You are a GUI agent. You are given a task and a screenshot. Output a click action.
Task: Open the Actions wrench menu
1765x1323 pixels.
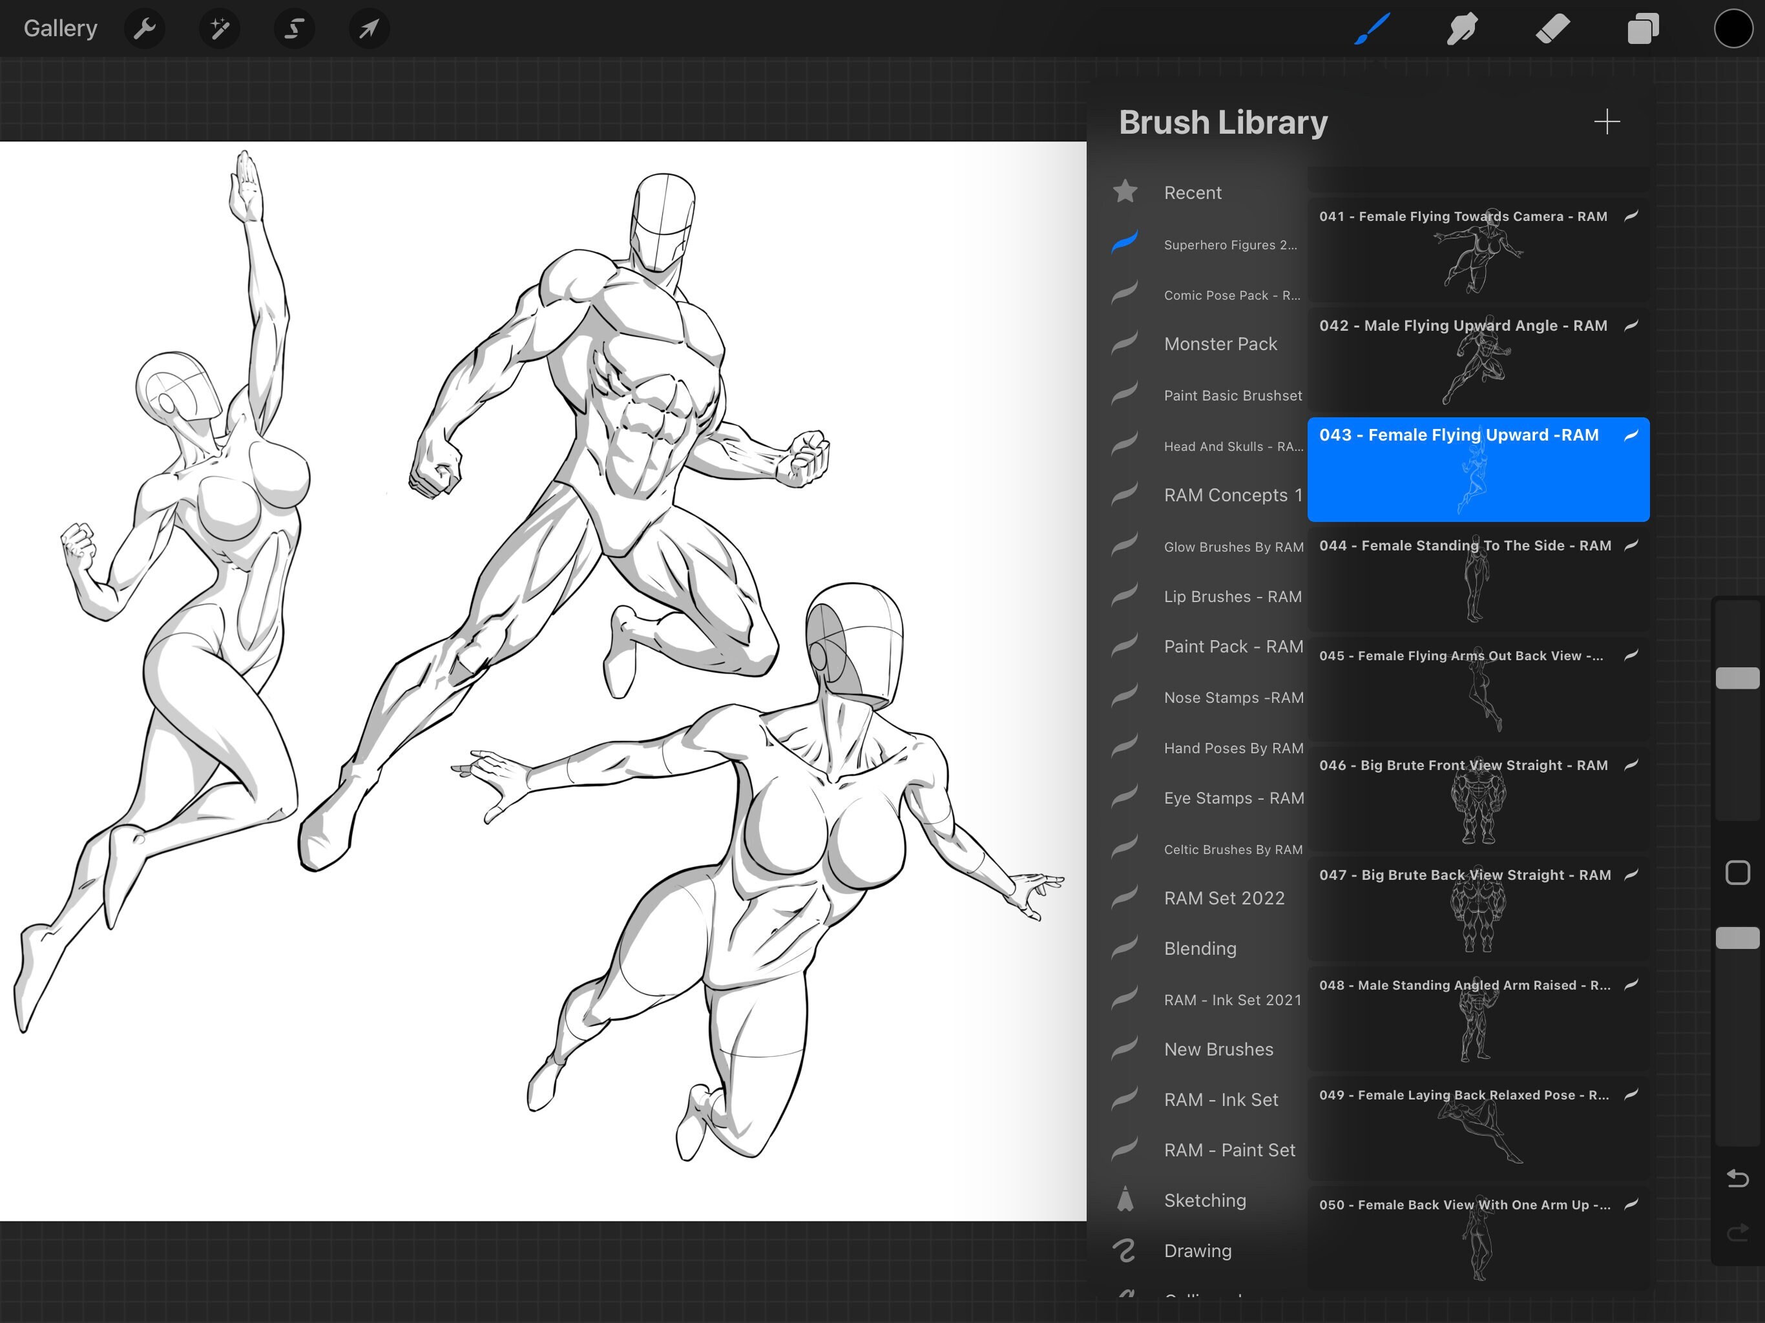145,28
